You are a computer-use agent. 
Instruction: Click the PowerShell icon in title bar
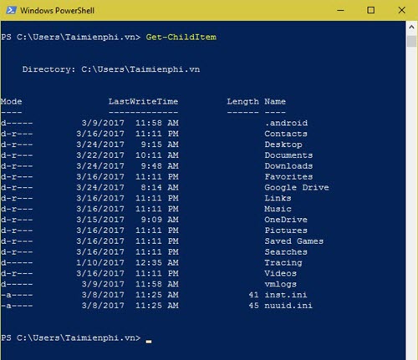pos(11,10)
